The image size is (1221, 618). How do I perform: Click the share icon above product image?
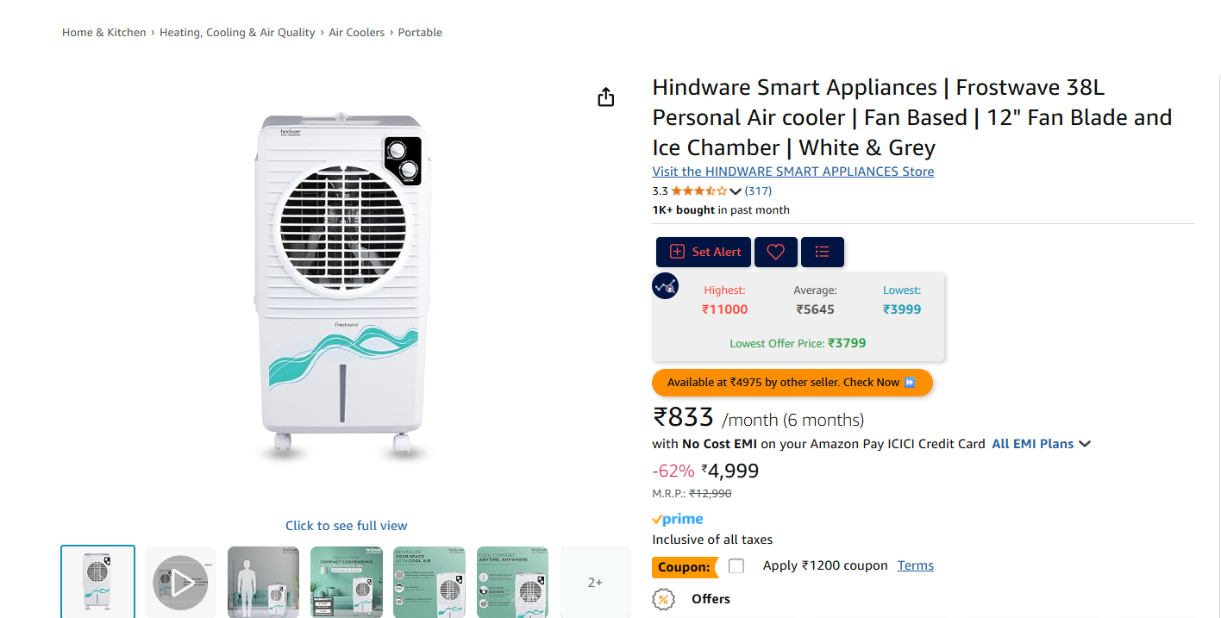(606, 97)
